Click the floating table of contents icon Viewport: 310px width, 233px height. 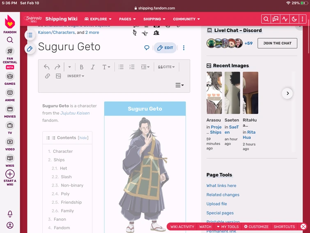(30, 35)
